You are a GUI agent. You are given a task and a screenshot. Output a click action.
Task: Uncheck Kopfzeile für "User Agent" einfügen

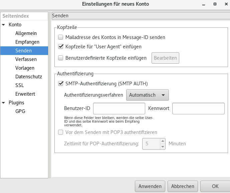tap(60, 47)
